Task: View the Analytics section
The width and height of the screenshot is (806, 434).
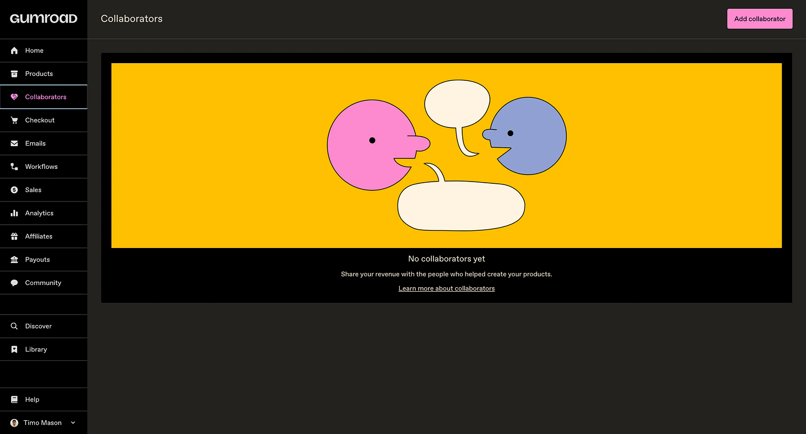Action: [x=44, y=213]
